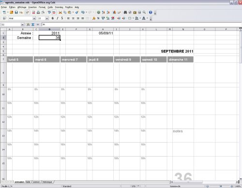
Task: Toggle Align Right
Action: (78, 18)
